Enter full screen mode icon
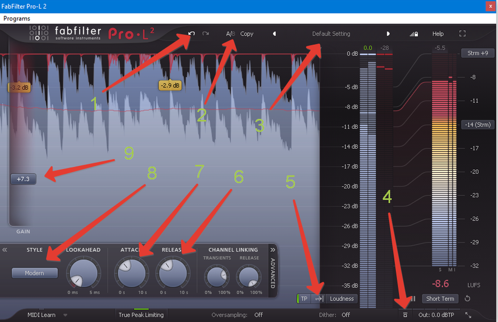The width and height of the screenshot is (498, 322). coord(462,34)
